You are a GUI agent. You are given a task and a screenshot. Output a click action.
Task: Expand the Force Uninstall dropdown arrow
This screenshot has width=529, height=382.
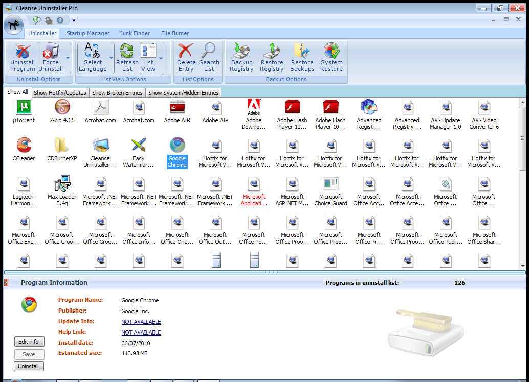click(68, 58)
